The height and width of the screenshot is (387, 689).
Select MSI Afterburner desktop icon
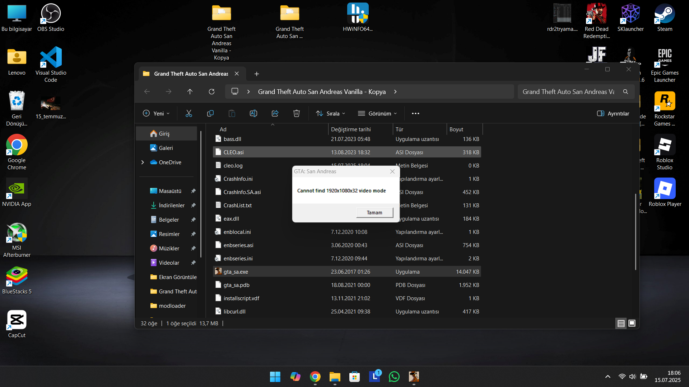pos(17,240)
